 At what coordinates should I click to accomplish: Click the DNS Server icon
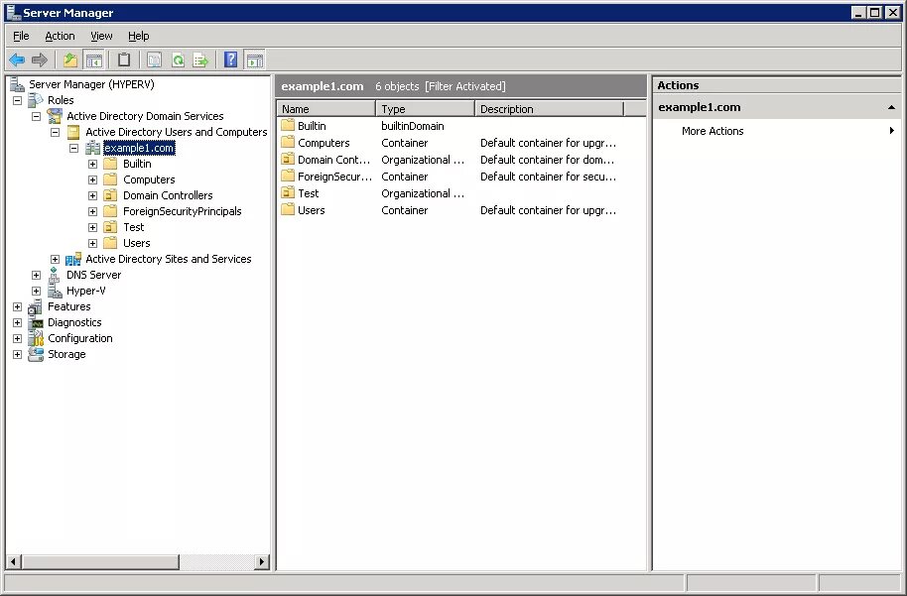[55, 275]
